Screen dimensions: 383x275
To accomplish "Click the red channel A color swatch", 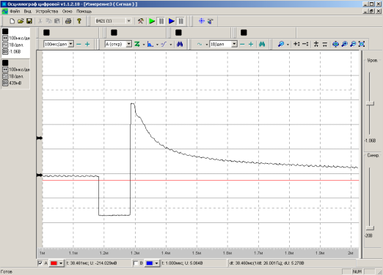I will click(54, 263).
